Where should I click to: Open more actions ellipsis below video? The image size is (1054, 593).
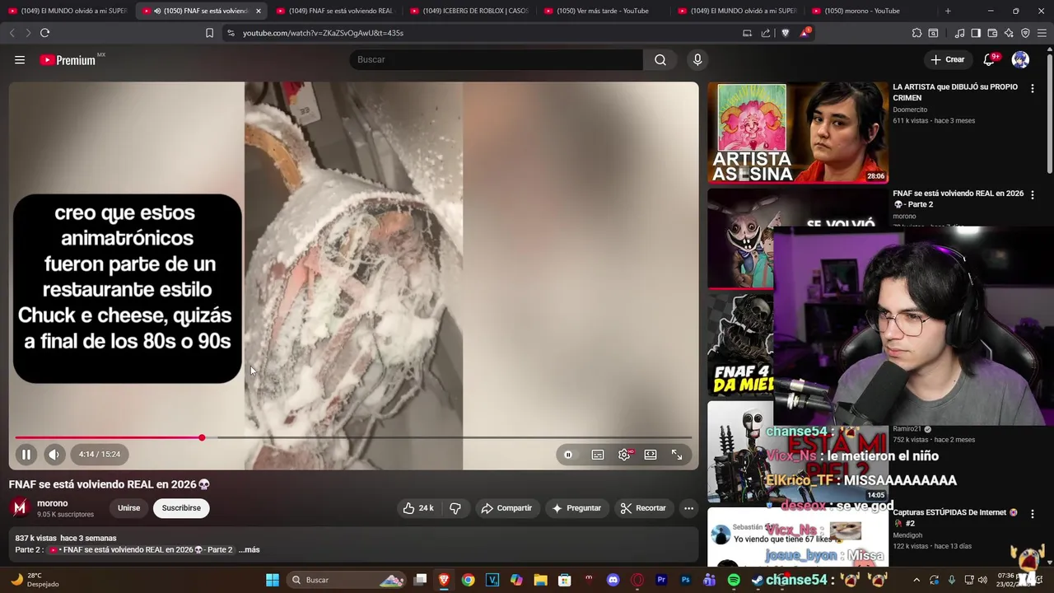688,508
